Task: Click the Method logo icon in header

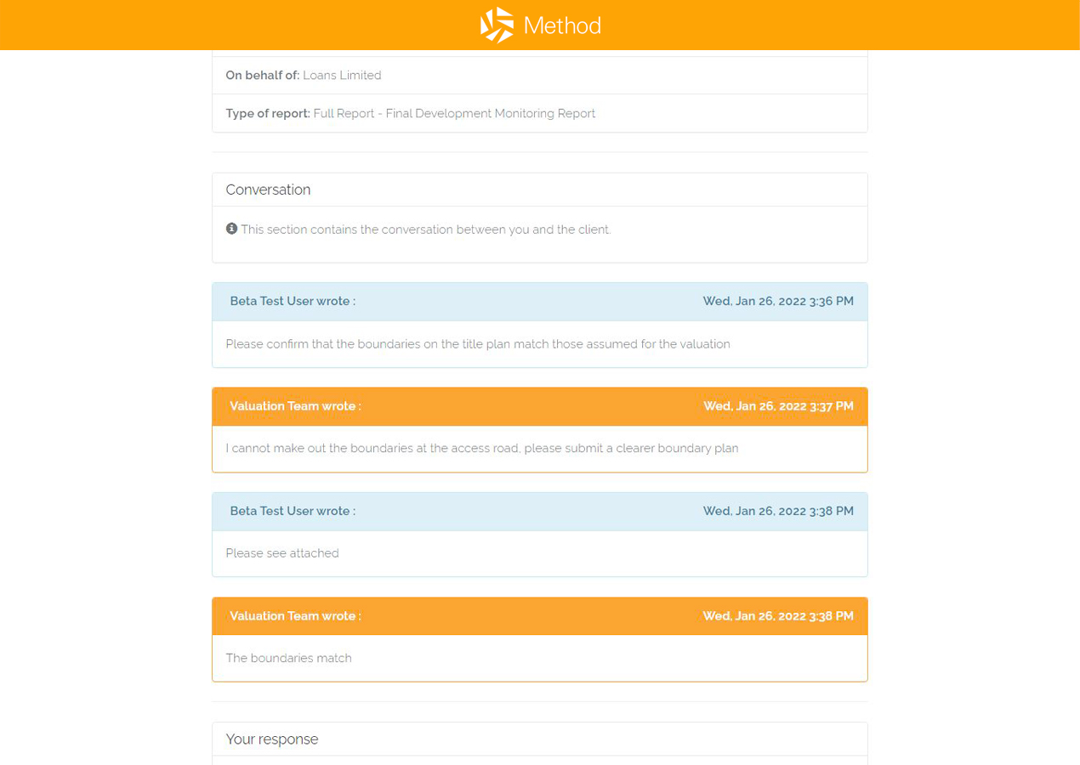Action: [x=497, y=25]
